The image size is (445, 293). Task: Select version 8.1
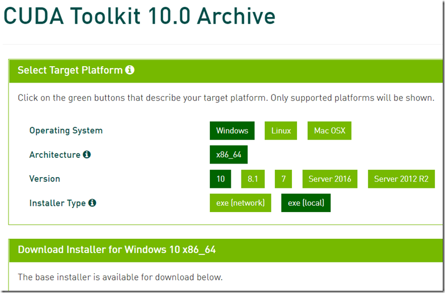tap(253, 179)
